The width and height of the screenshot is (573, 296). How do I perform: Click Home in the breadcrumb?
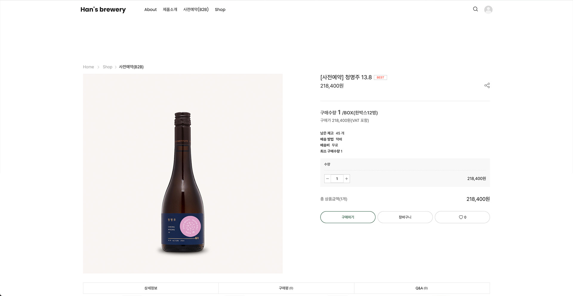point(88,67)
